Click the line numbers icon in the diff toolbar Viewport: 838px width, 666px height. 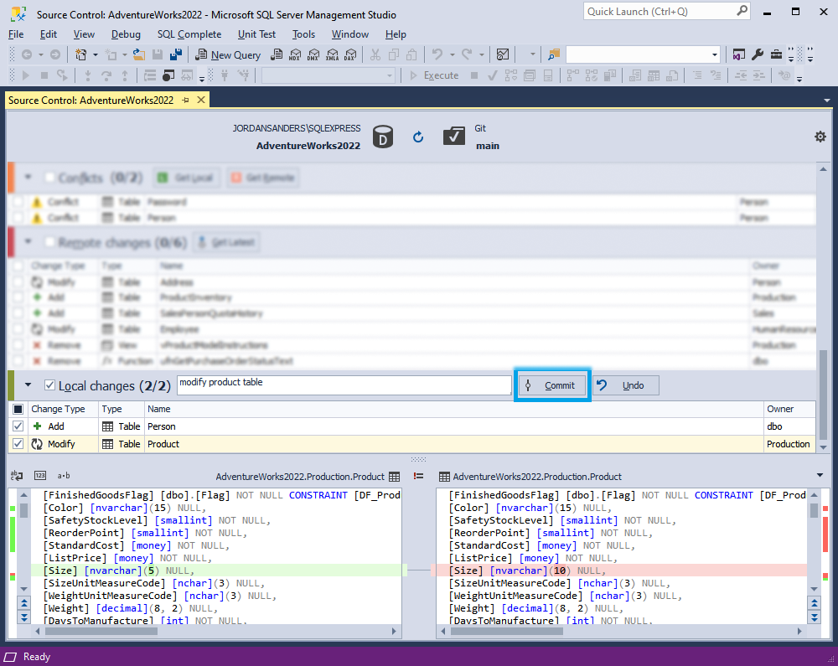(40, 475)
